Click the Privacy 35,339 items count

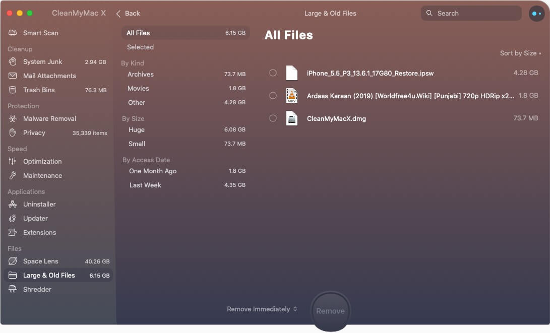(x=90, y=133)
